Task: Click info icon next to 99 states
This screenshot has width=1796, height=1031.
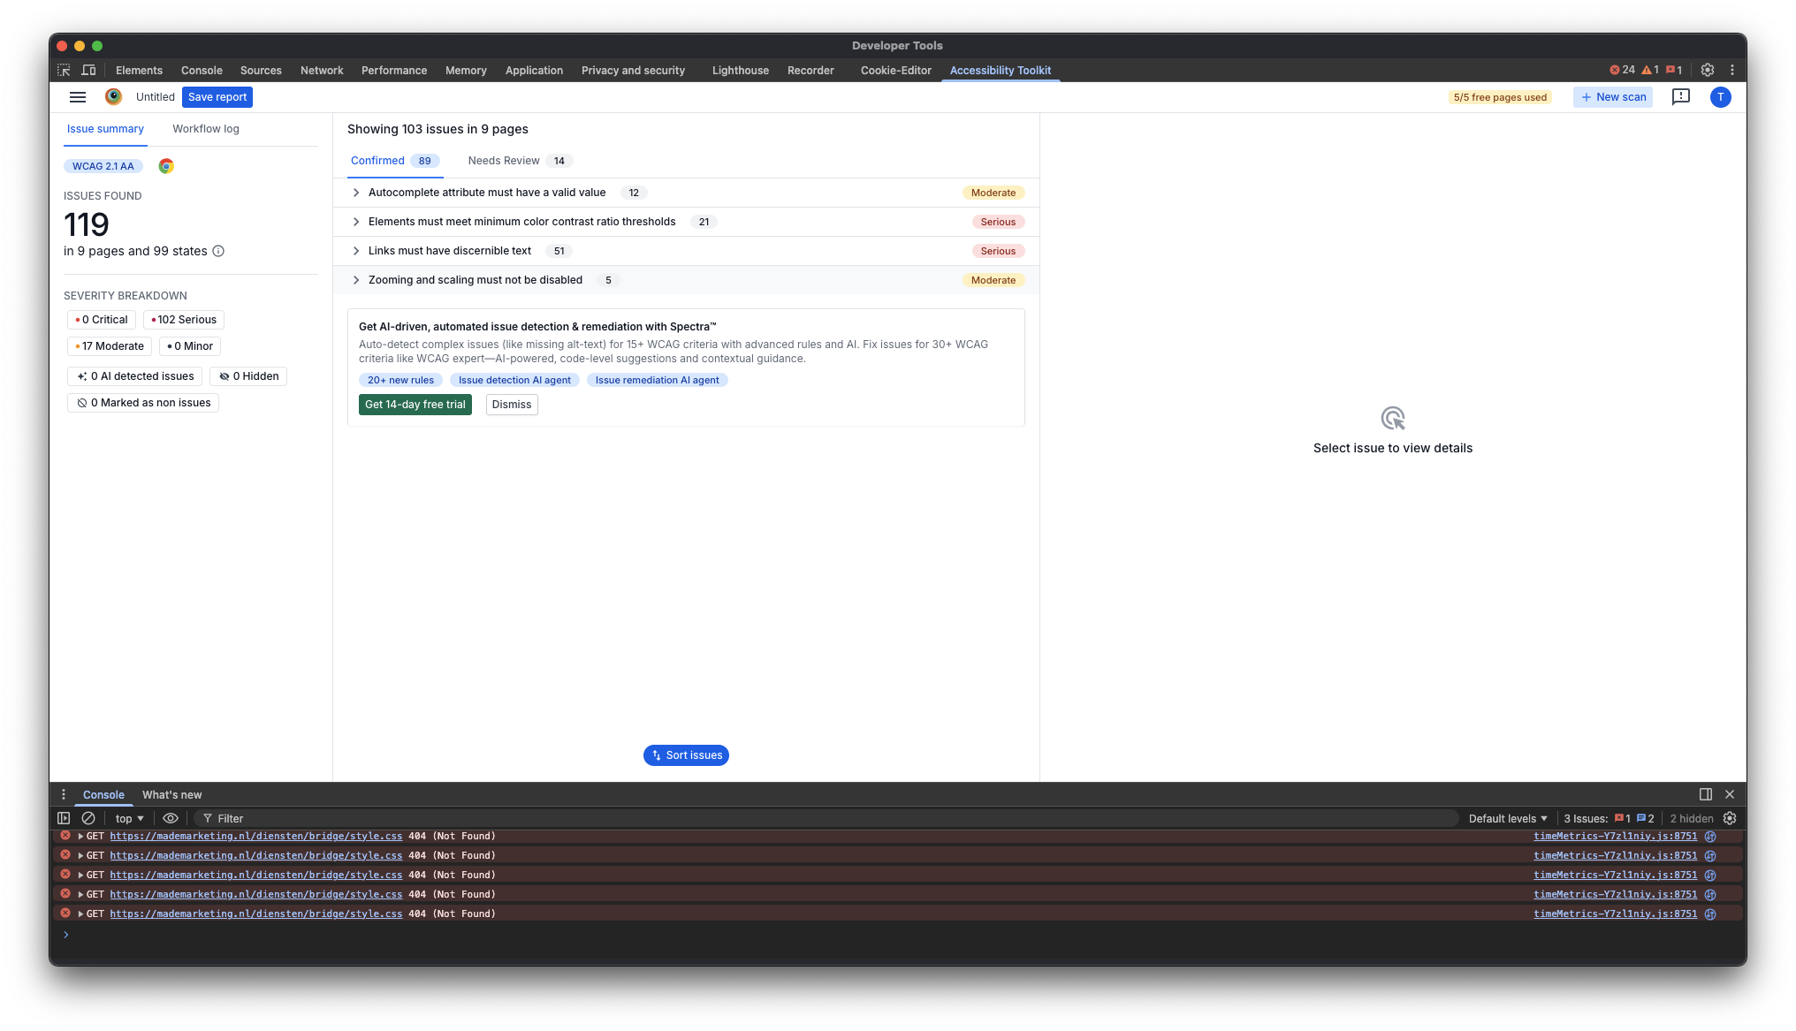Action: click(218, 251)
